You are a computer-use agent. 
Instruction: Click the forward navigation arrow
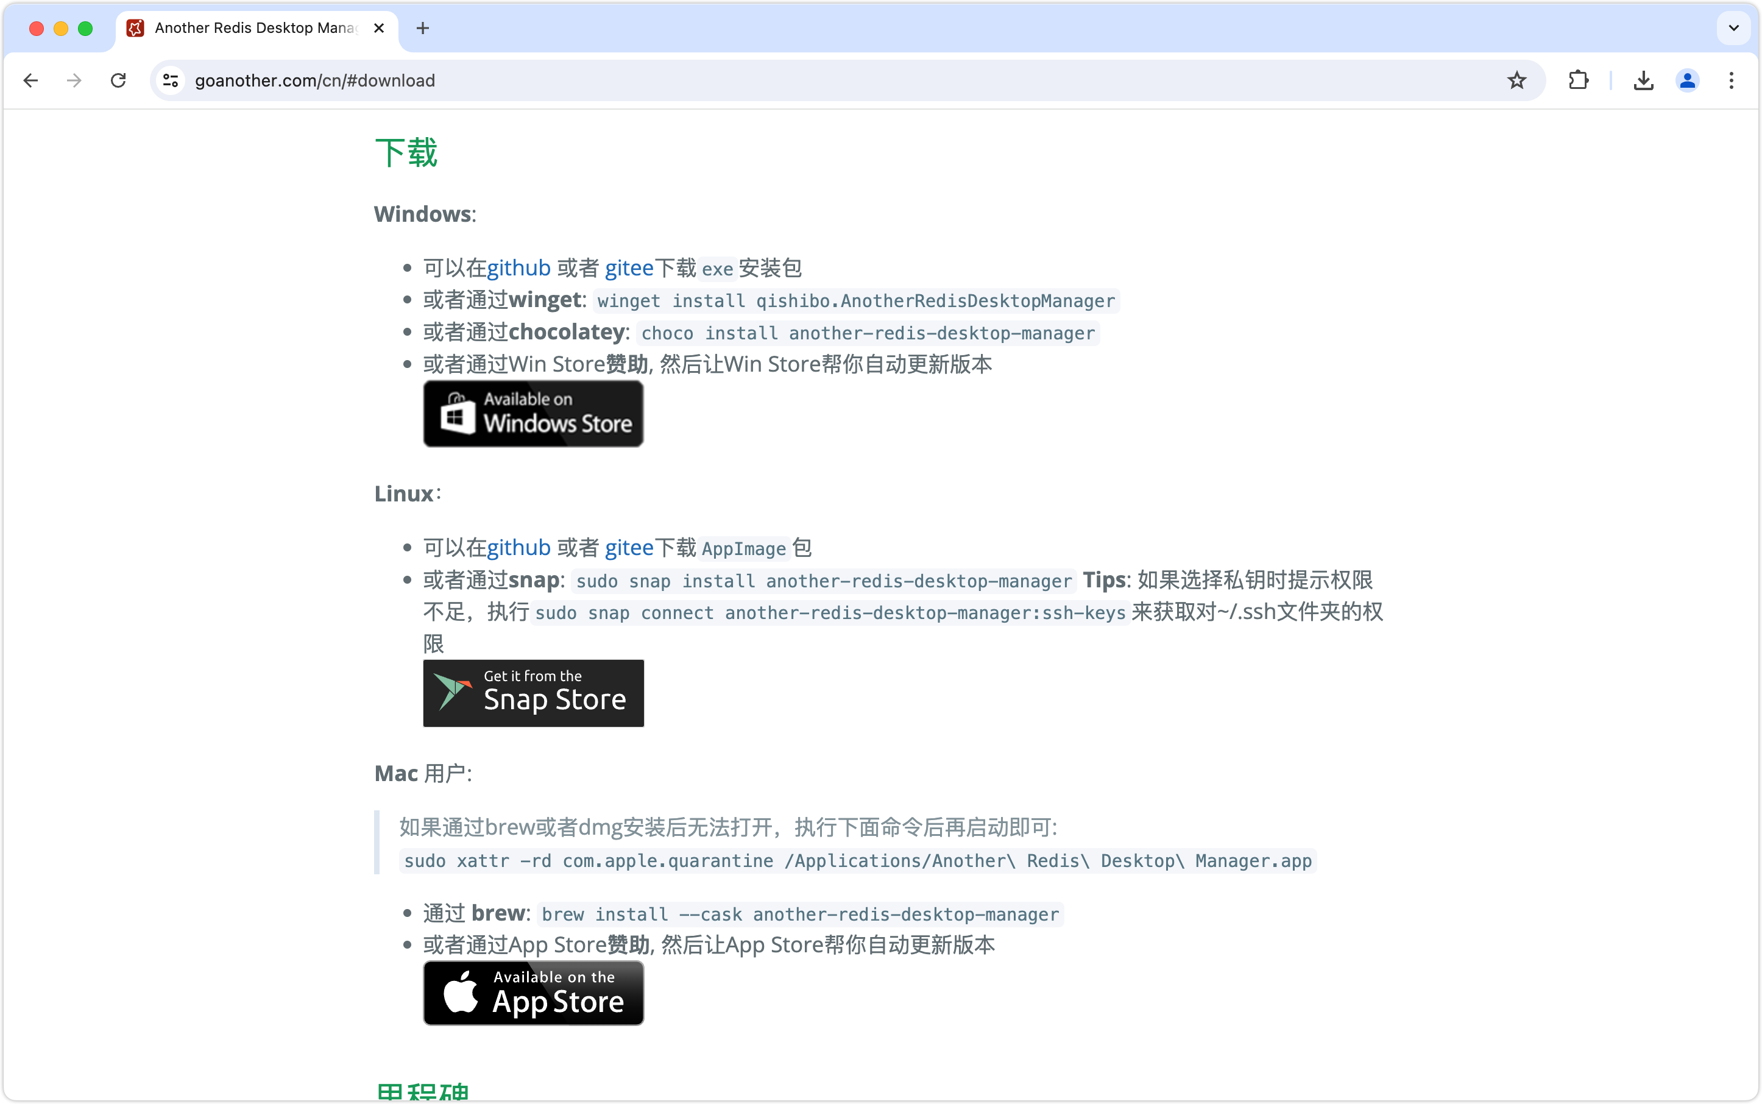tap(74, 80)
